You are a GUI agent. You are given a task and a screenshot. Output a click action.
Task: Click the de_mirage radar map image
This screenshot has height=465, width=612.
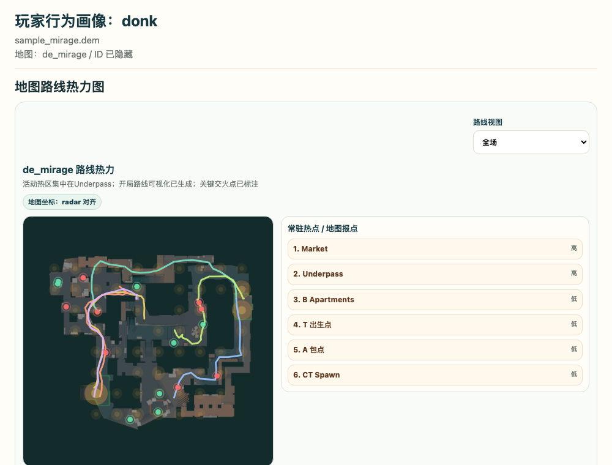coord(148,341)
